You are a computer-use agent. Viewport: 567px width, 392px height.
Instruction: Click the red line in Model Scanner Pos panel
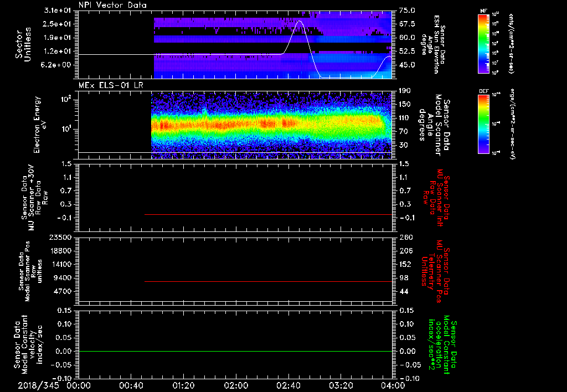[269, 281]
